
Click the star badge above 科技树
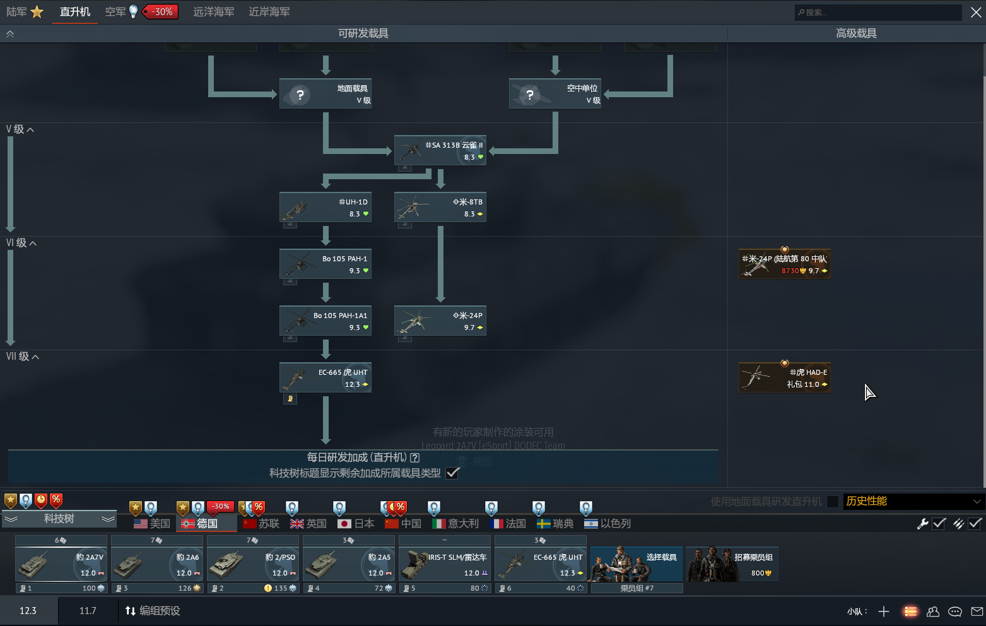[11, 500]
